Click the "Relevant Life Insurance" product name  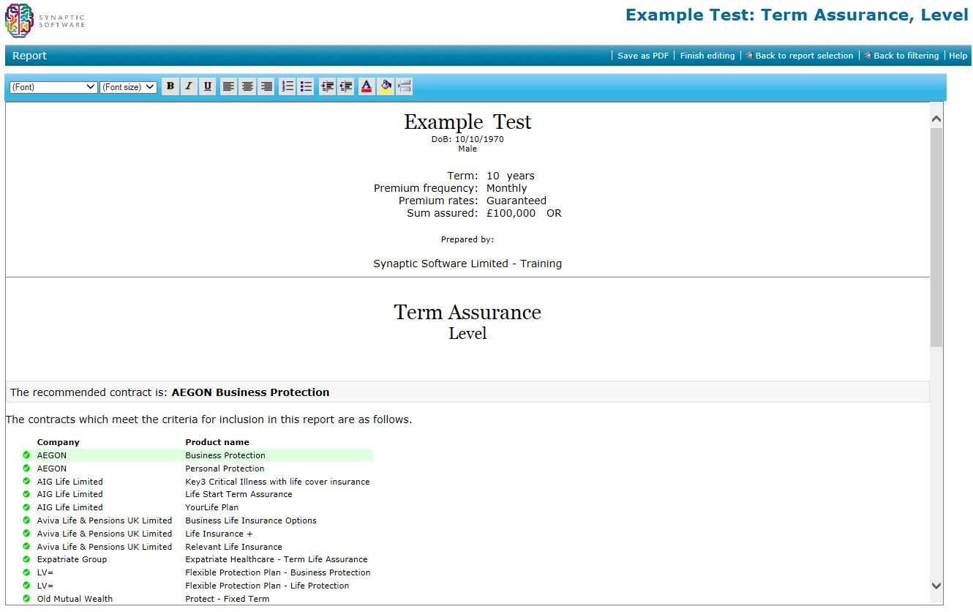click(233, 547)
